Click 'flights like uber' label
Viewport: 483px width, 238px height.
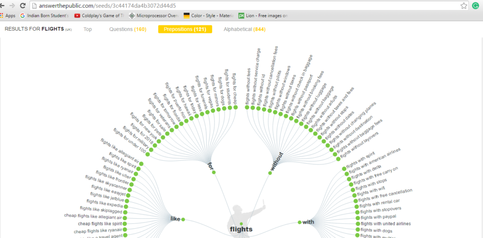point(117,172)
